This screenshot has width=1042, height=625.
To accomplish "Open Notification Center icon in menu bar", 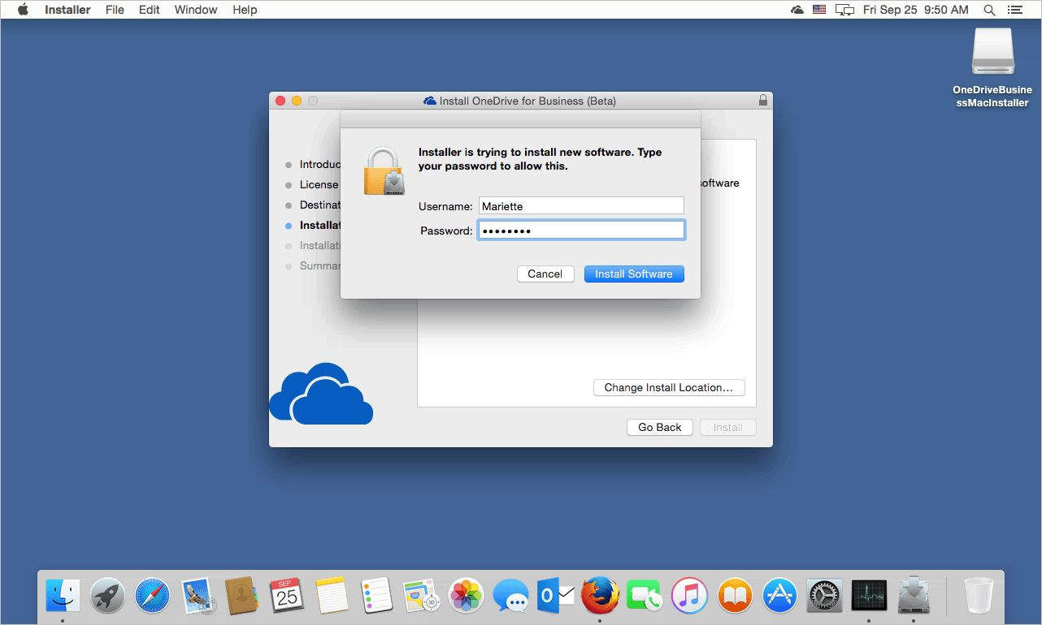I will pyautogui.click(x=1014, y=10).
